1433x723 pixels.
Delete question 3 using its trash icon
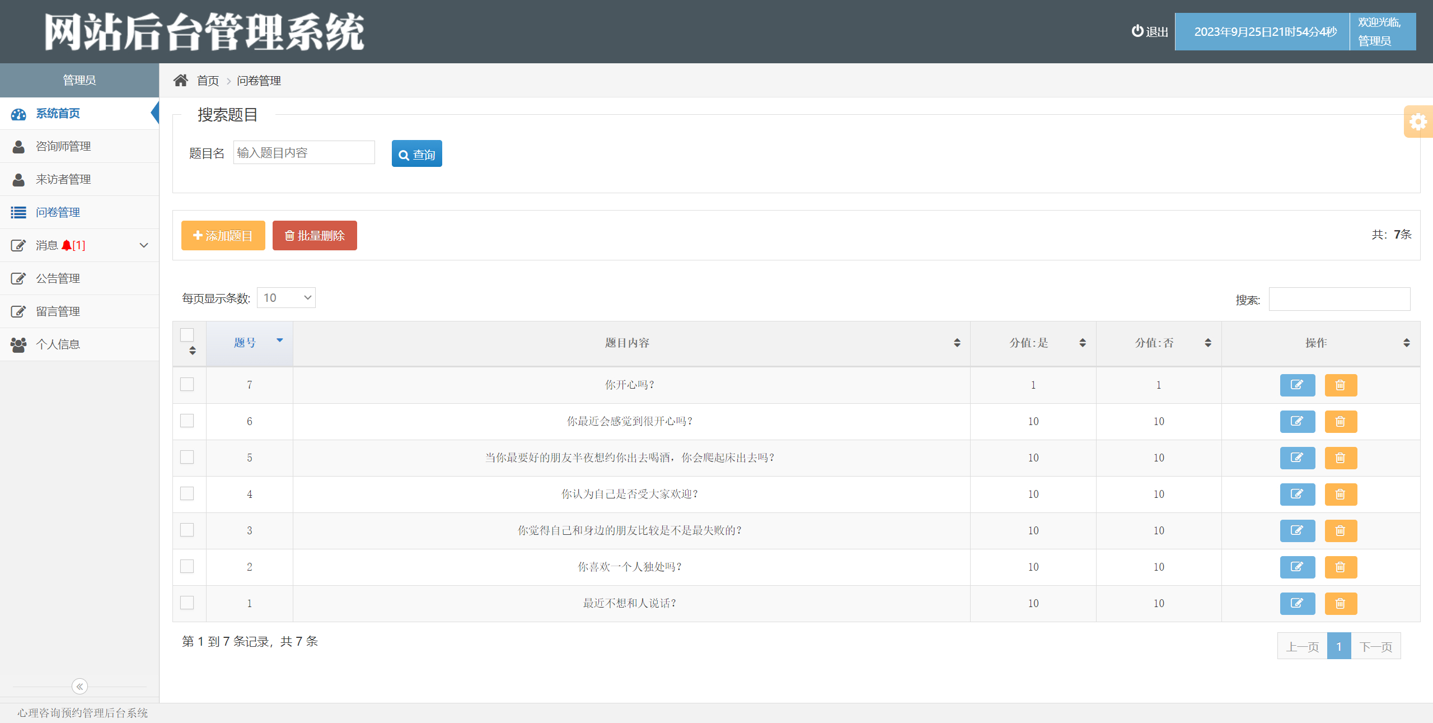point(1340,530)
